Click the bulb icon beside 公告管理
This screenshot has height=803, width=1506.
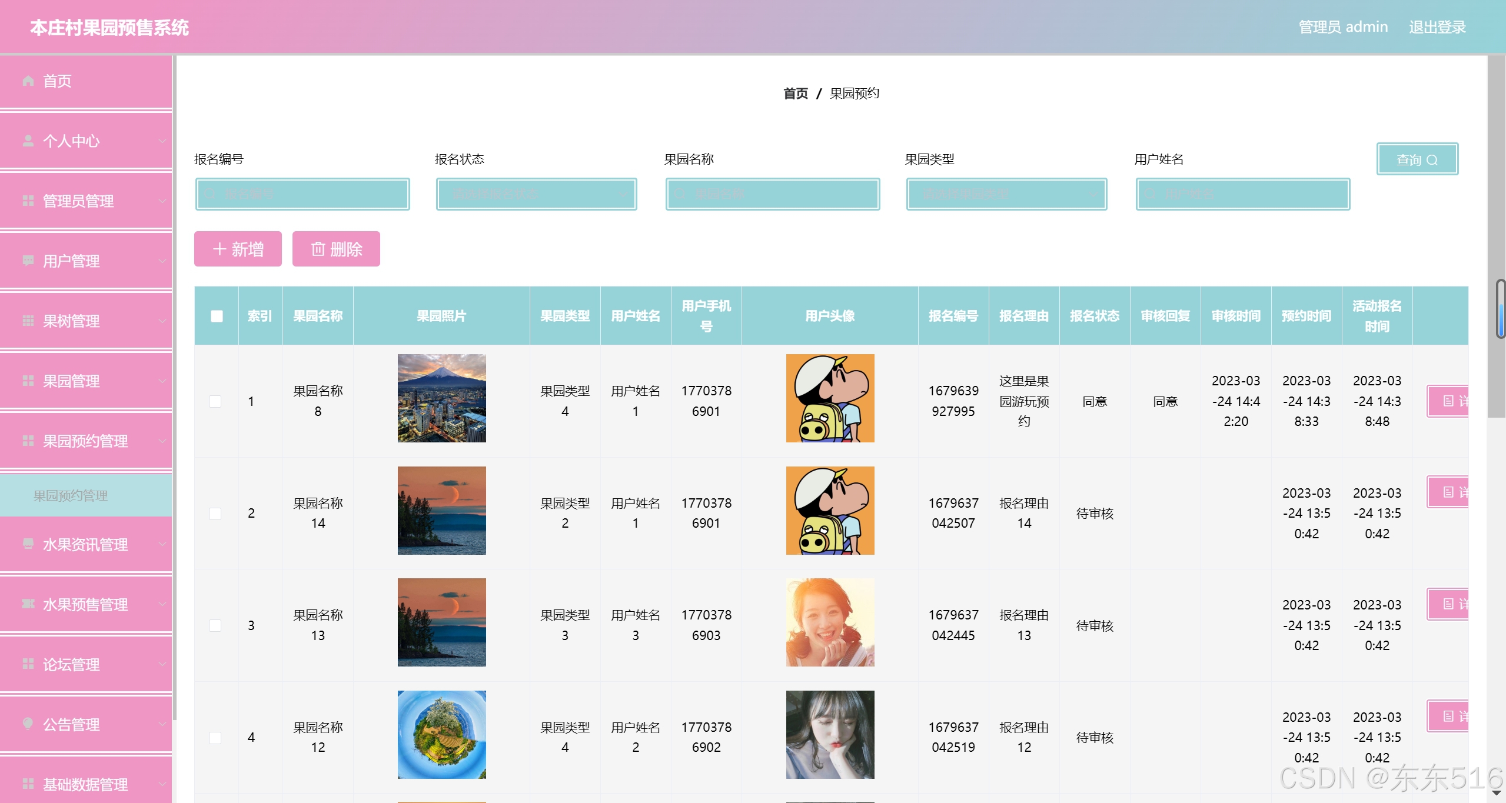tap(28, 724)
